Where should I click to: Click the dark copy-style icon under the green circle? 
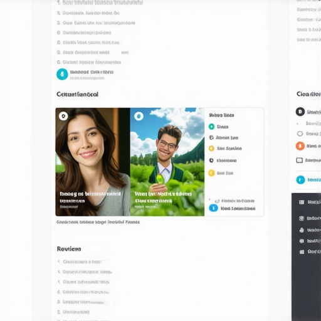211,137
